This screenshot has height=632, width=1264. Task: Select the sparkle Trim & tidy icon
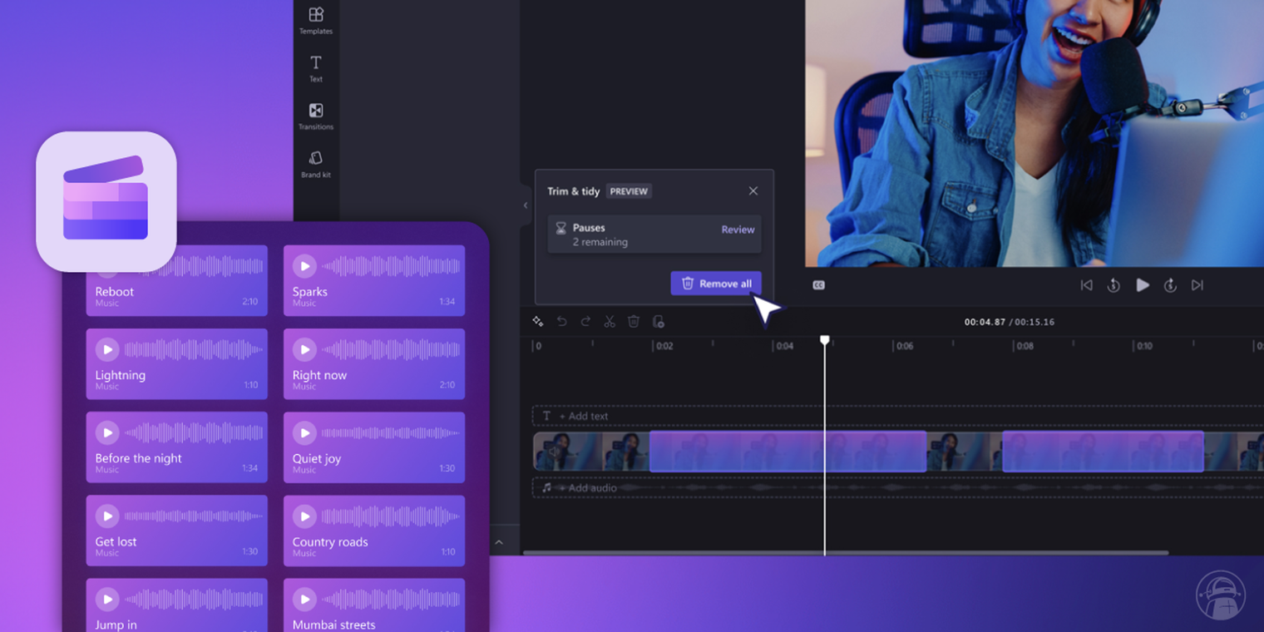[537, 321]
